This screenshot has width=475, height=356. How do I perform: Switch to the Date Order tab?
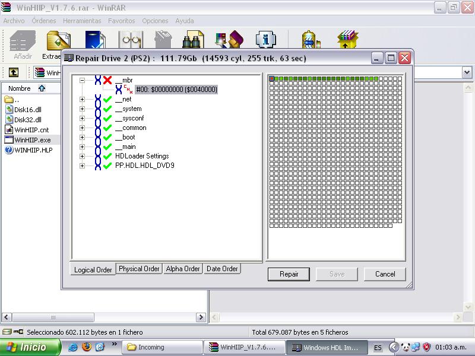coord(222,269)
